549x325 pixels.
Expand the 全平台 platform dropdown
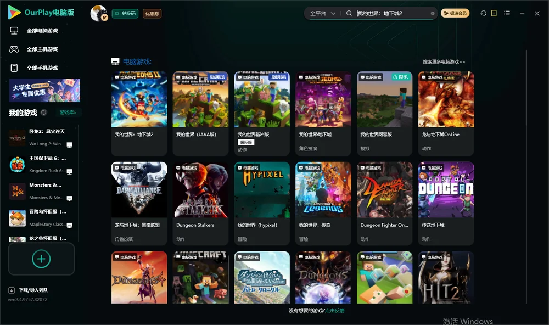[x=322, y=13]
